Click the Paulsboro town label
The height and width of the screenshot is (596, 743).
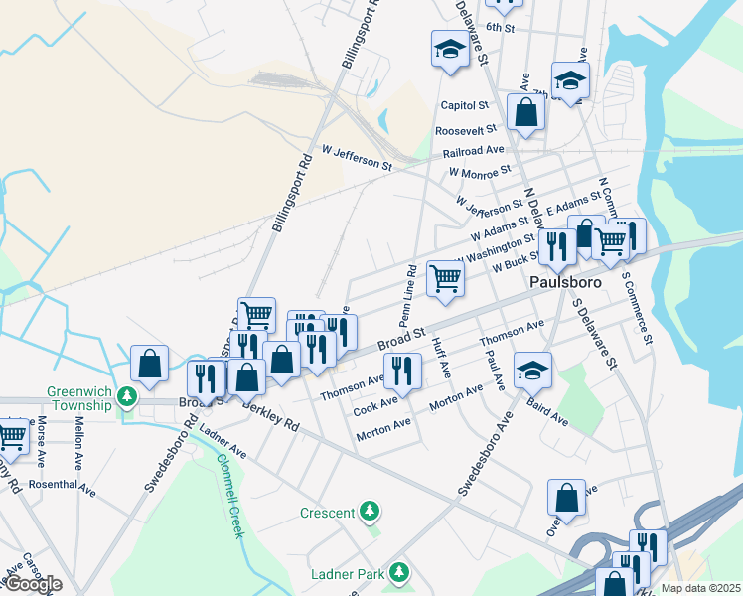pyautogui.click(x=565, y=282)
